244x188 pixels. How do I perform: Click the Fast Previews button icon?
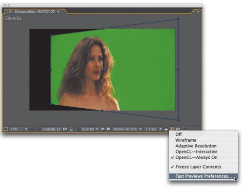coord(172,129)
